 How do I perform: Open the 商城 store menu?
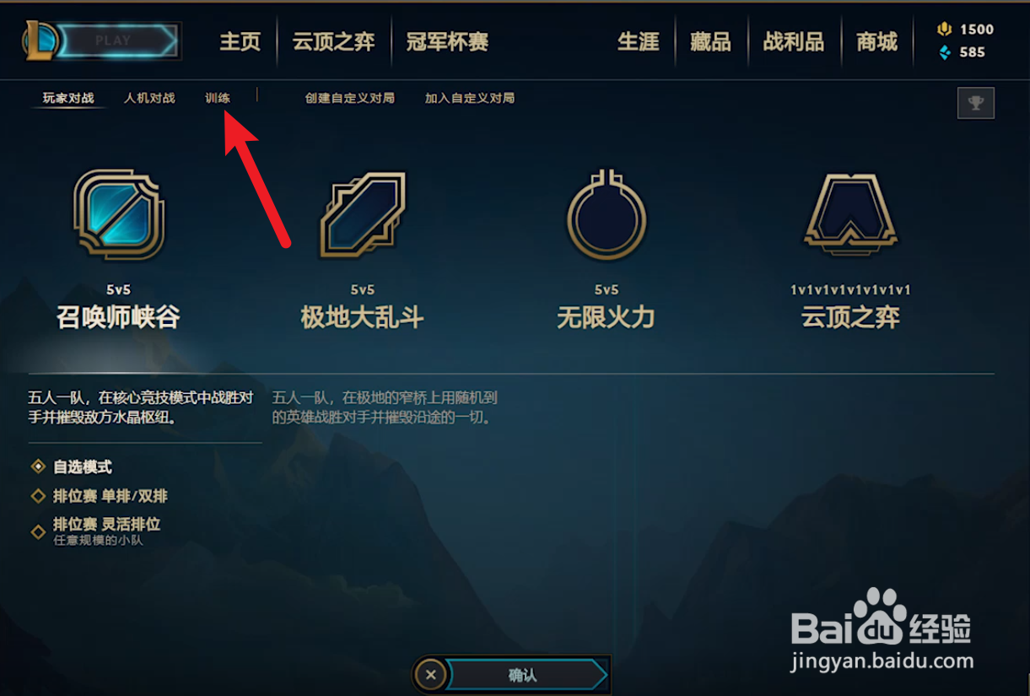876,41
